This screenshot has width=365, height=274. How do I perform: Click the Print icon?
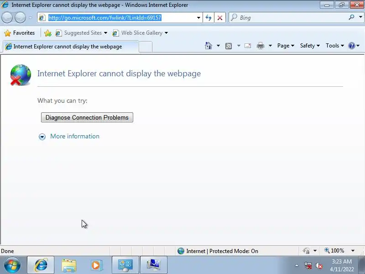(260, 46)
